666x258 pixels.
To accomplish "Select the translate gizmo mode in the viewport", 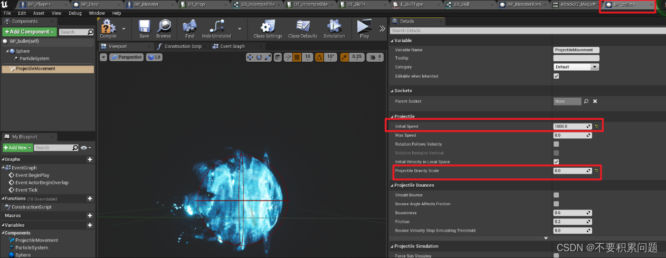I will coord(251,57).
